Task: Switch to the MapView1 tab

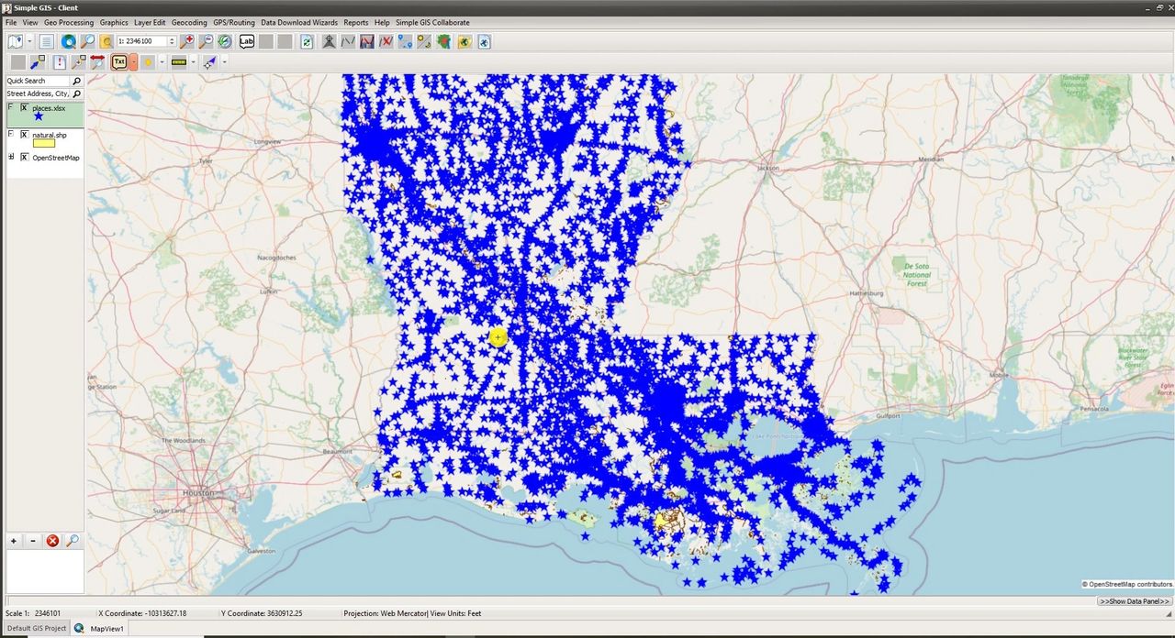Action: [106, 629]
